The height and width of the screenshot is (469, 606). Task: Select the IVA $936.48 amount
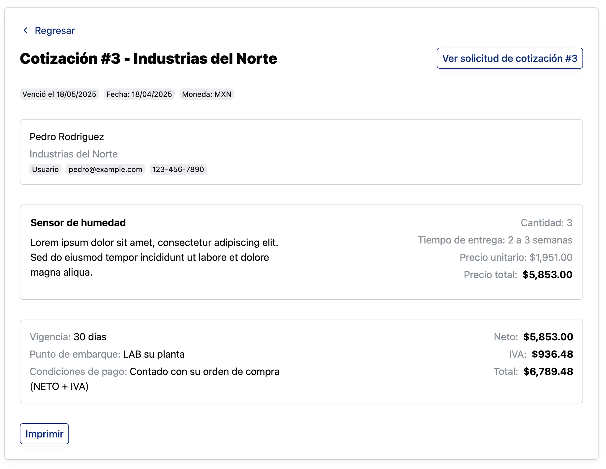pos(552,354)
